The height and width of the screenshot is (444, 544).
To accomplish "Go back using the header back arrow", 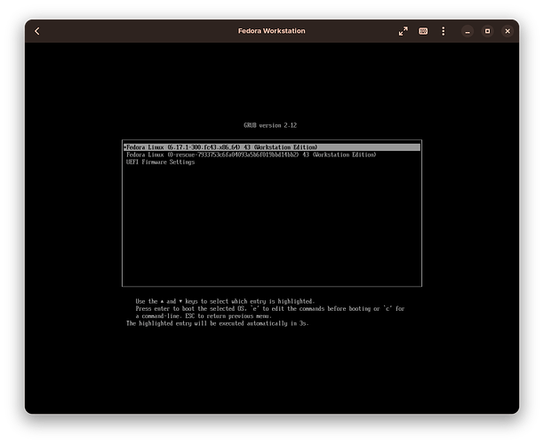I will tap(37, 31).
